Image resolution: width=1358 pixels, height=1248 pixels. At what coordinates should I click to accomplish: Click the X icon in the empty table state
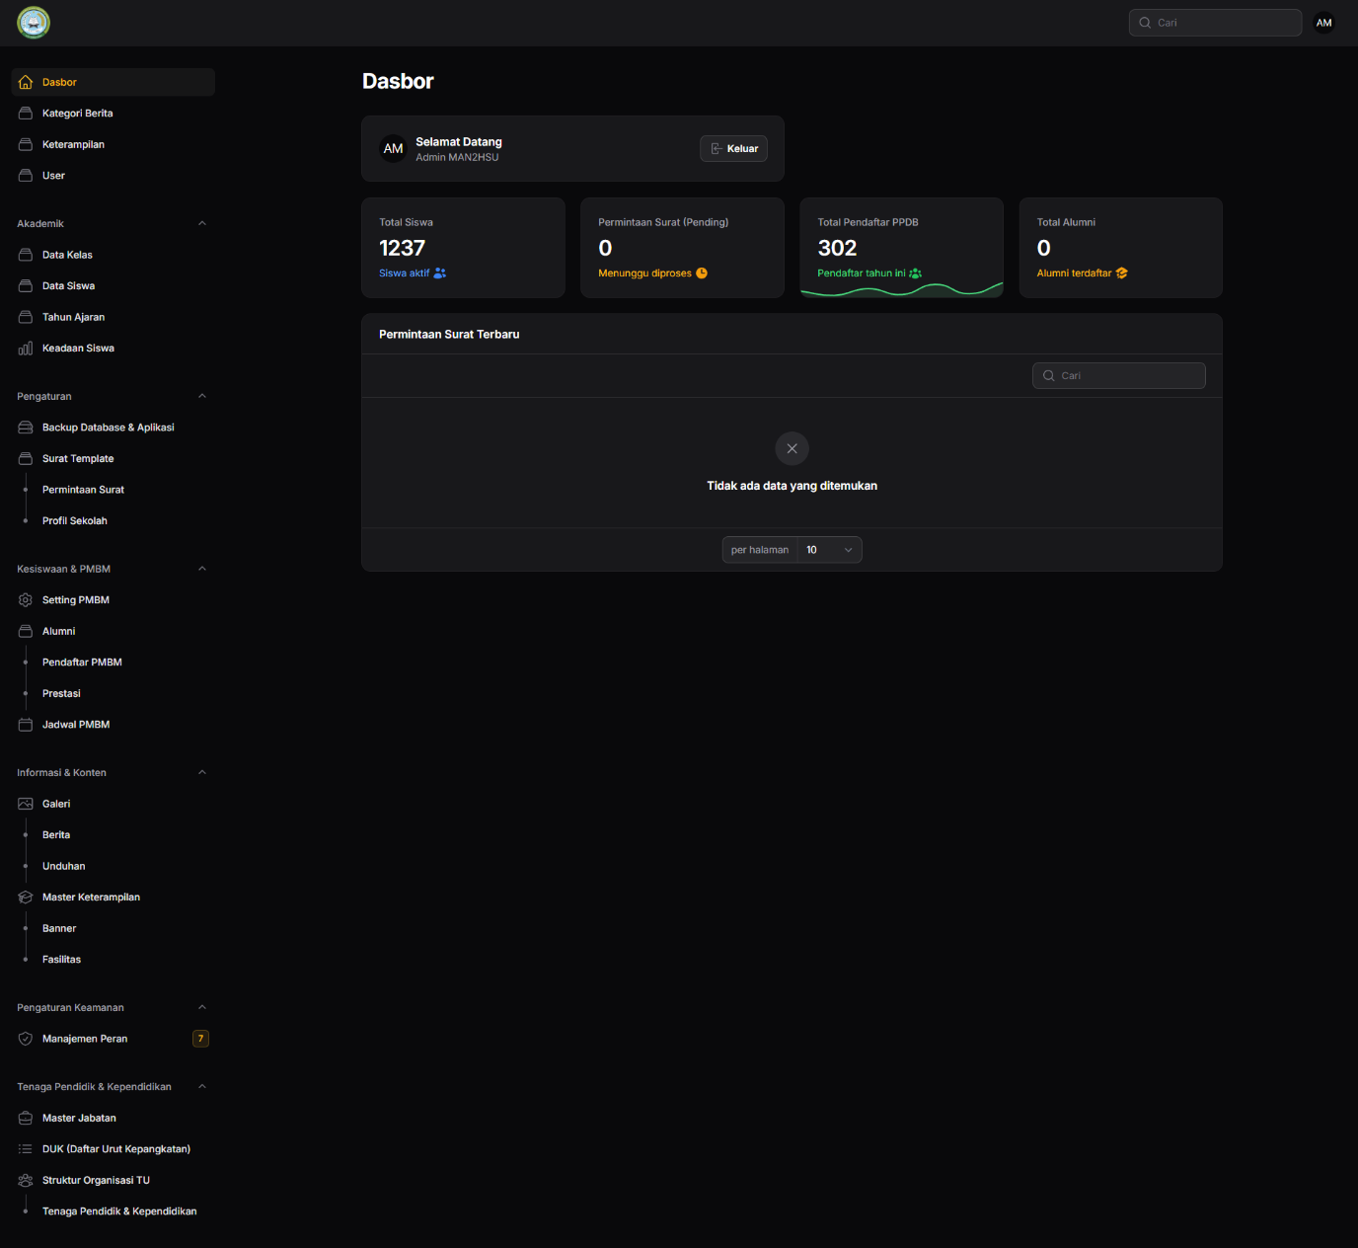(792, 448)
